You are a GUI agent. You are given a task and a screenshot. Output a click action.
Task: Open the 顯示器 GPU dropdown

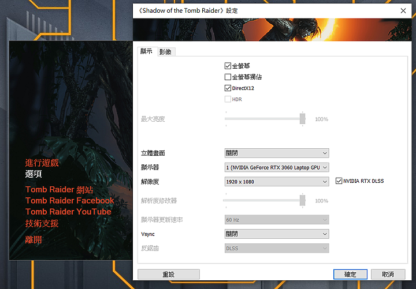tap(277, 167)
